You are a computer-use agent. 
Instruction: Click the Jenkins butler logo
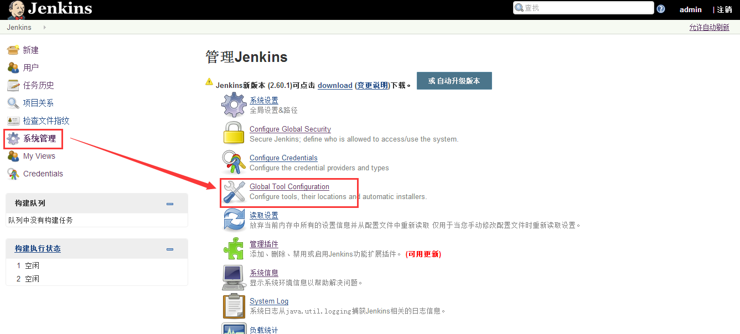(16, 9)
